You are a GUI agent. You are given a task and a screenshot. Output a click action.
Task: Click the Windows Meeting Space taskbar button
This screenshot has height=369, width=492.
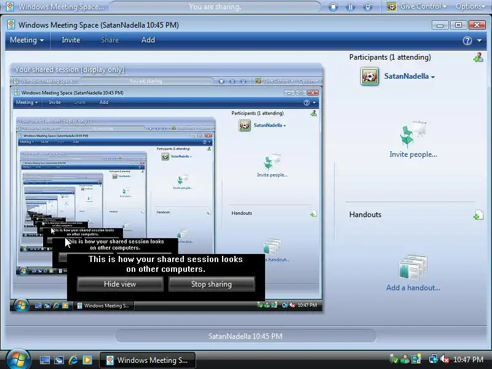point(148,360)
